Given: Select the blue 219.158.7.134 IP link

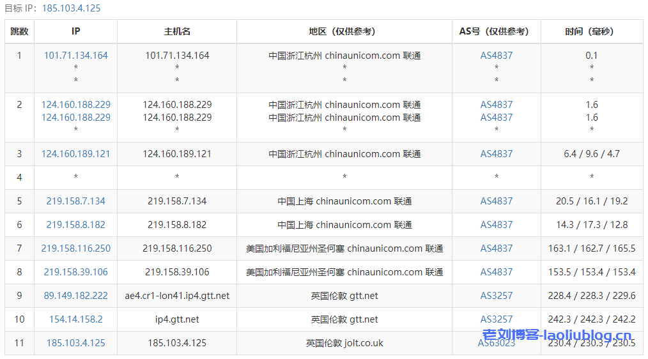Looking at the screenshot, I should coord(75,201).
